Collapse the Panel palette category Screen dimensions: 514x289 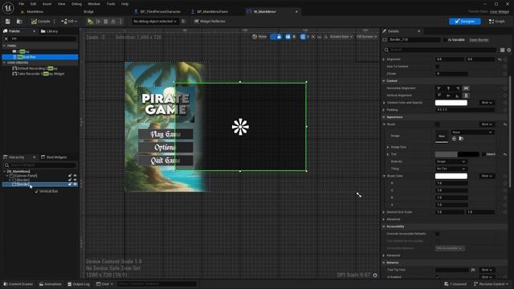[x=4, y=46]
